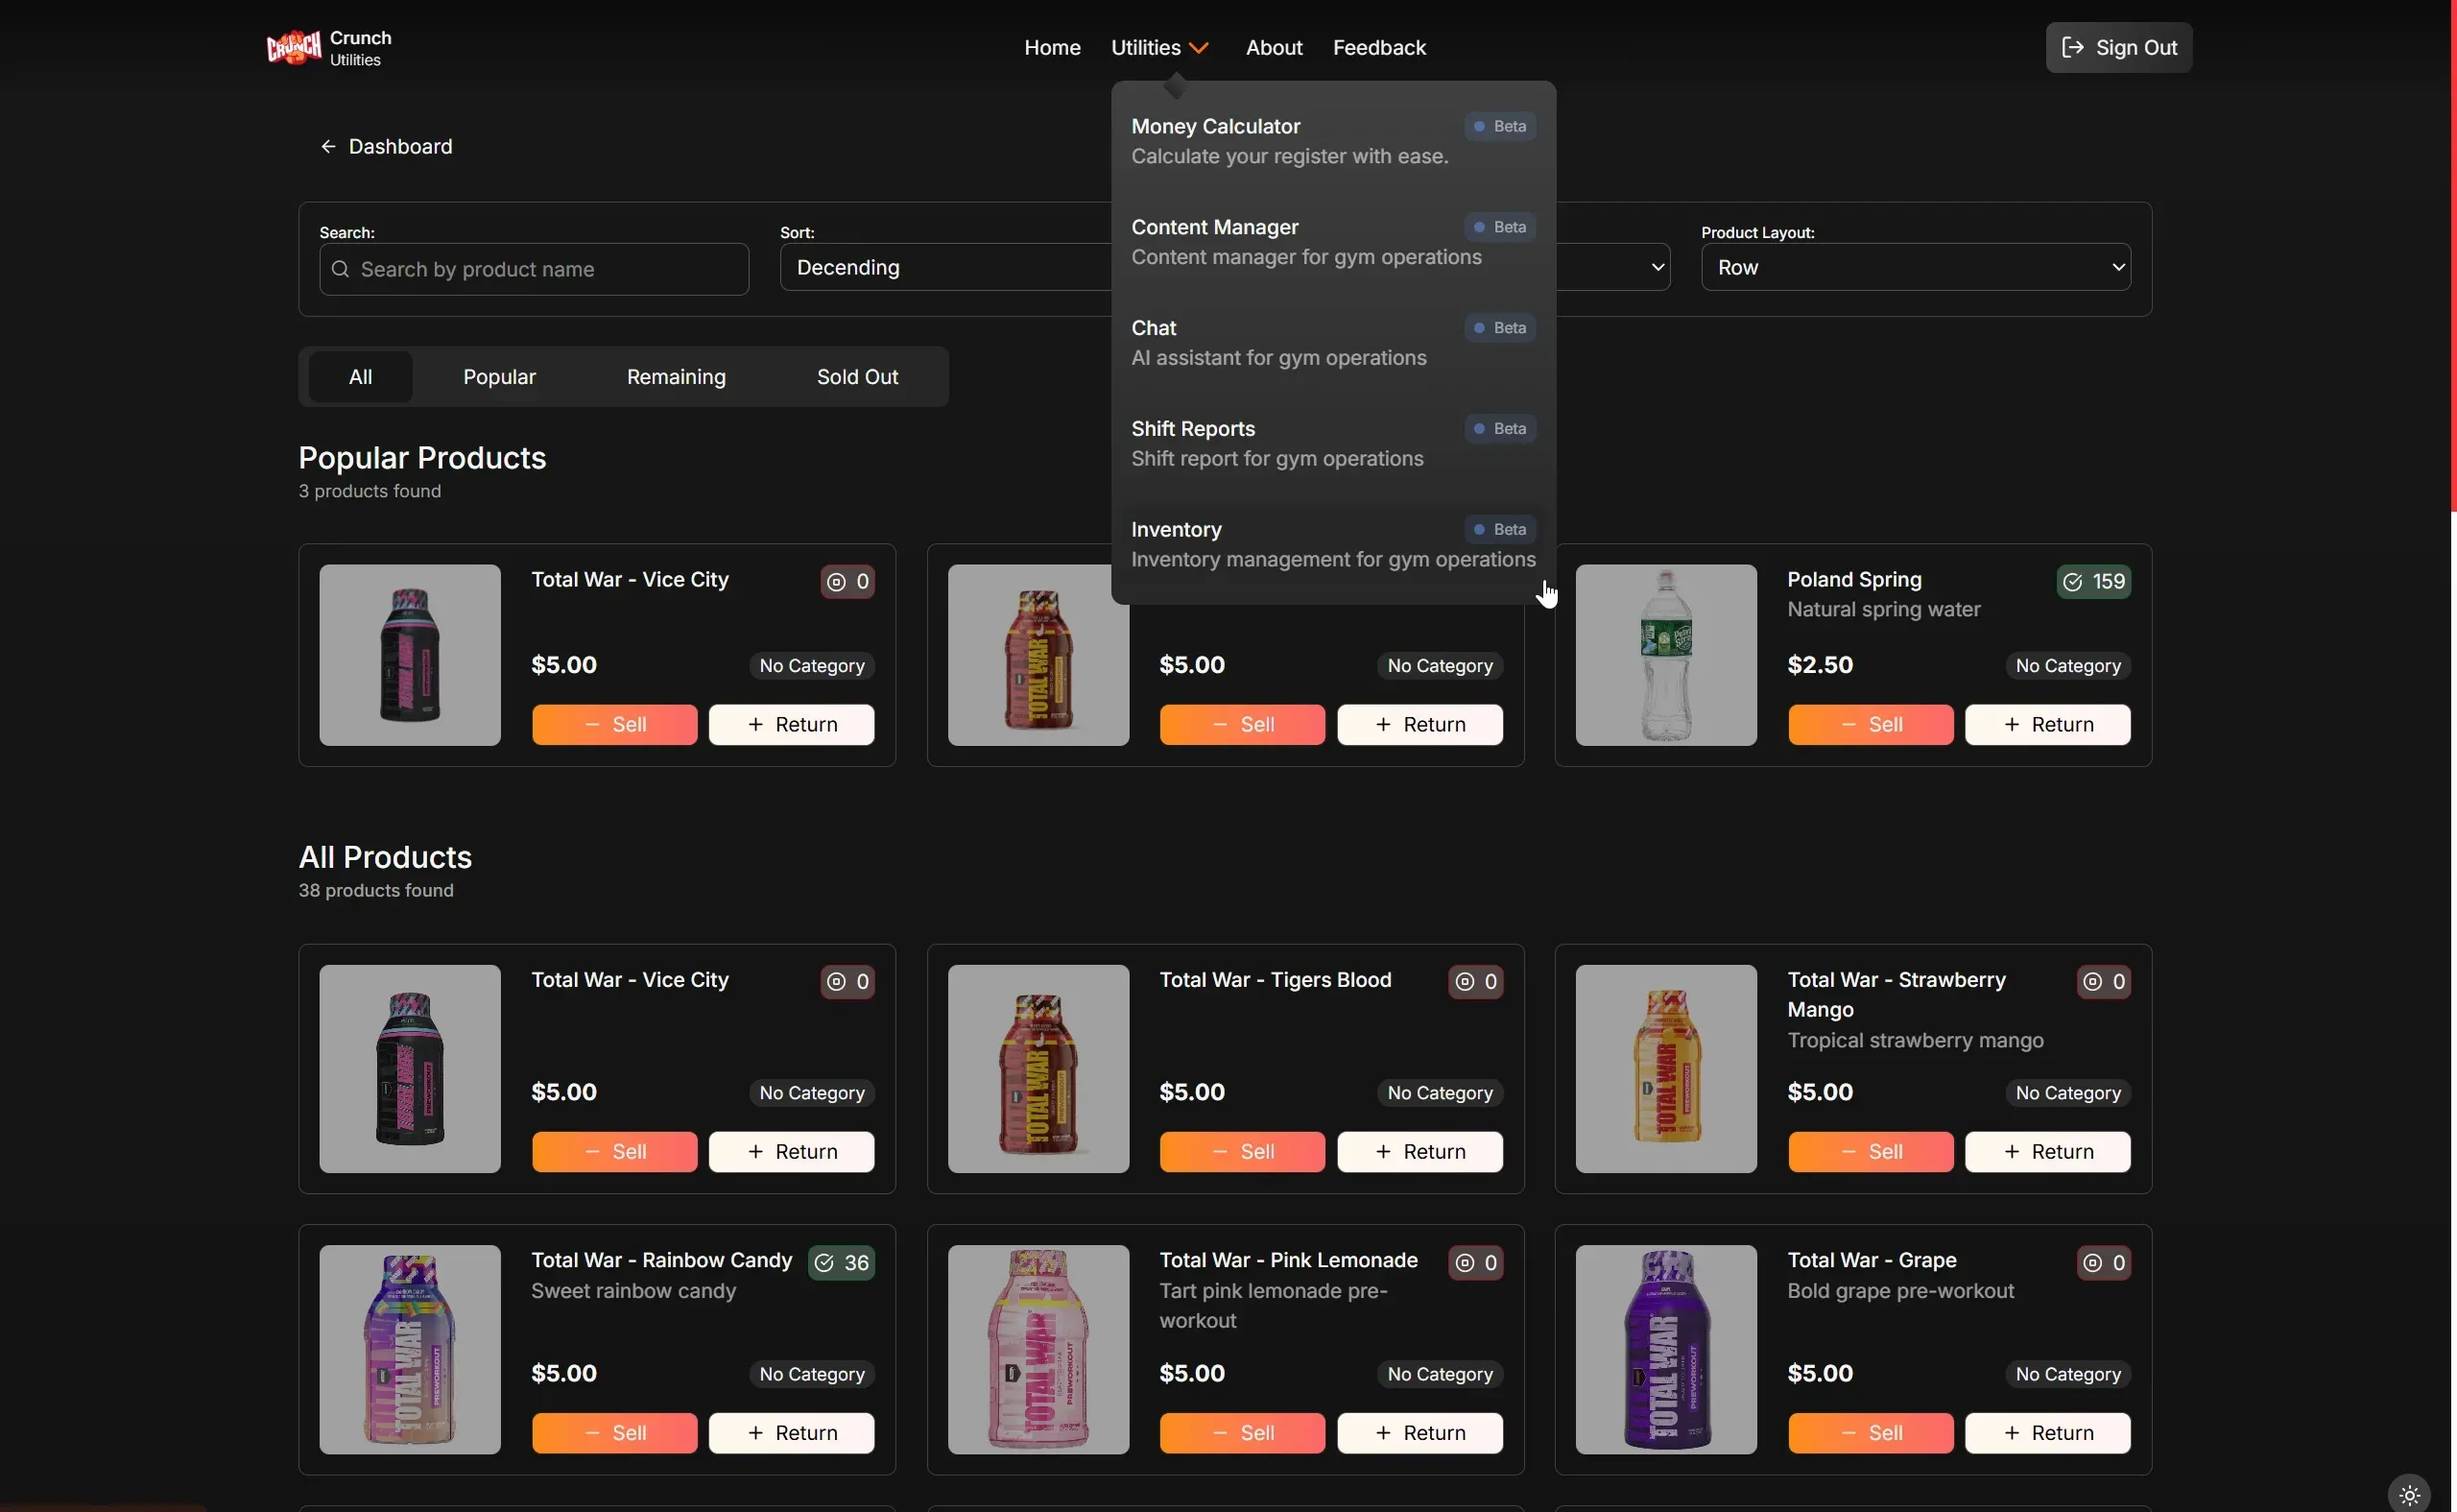
Task: Click '$2.50' price on Poland Spring
Action: pos(1820,665)
